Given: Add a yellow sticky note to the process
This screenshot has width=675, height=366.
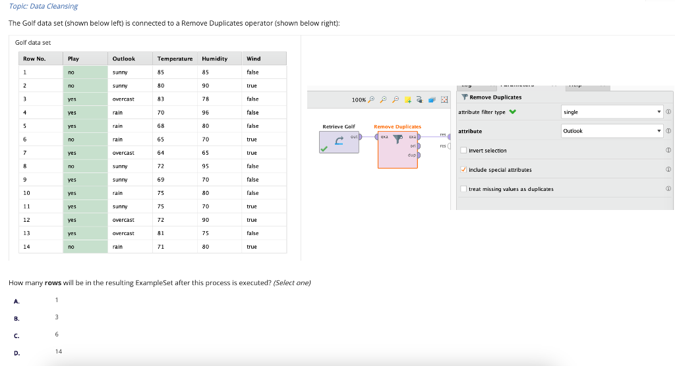Looking at the screenshot, I should (x=407, y=100).
